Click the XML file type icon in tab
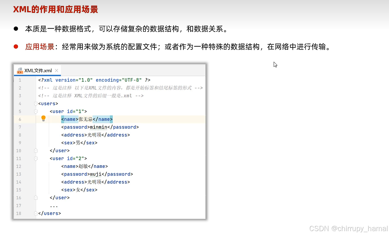 (x=20, y=70)
